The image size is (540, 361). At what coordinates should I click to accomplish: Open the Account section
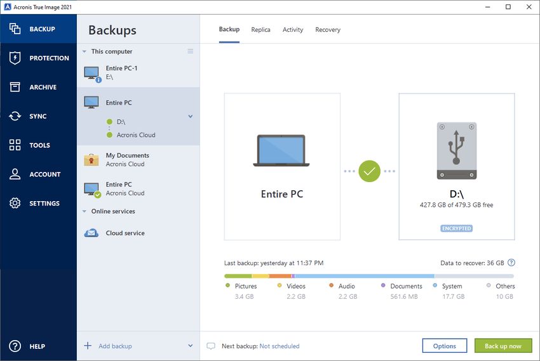[15, 174]
